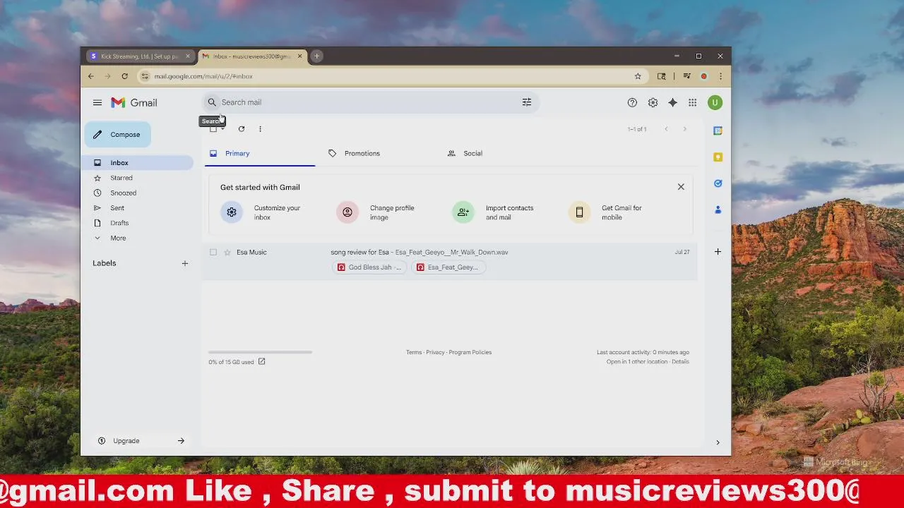The image size is (904, 508).
Task: Get add-ons plus icon in side panel
Action: click(x=718, y=252)
